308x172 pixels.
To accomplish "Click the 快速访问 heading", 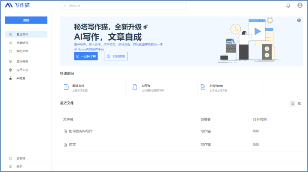I will (67, 74).
